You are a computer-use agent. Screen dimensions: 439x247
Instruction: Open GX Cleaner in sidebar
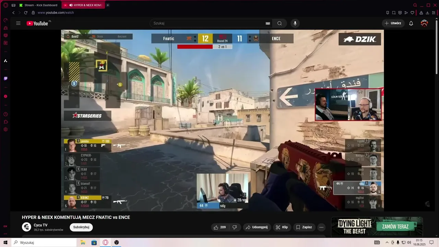pyautogui.click(x=5, y=28)
